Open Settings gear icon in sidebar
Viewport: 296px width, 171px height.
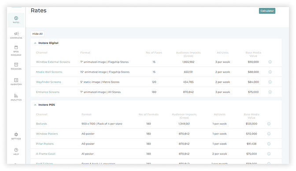pos(16,134)
